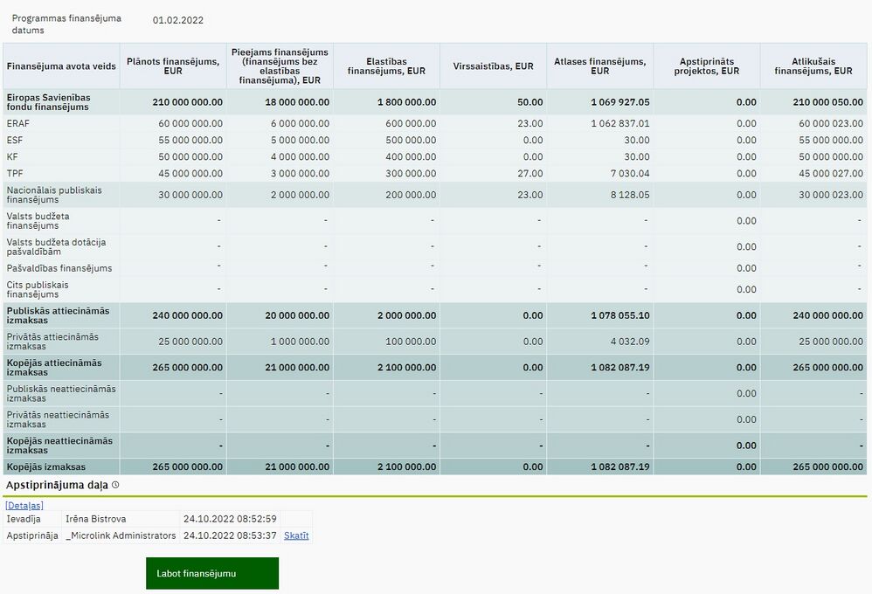Click the Pieejams finansējums column header
The image size is (872, 594).
click(x=280, y=66)
